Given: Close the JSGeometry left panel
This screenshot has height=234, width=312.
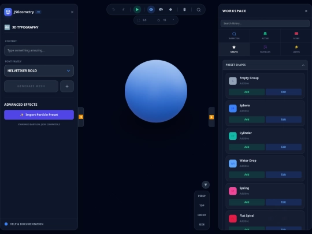Looking at the screenshot, I should 72,12.
